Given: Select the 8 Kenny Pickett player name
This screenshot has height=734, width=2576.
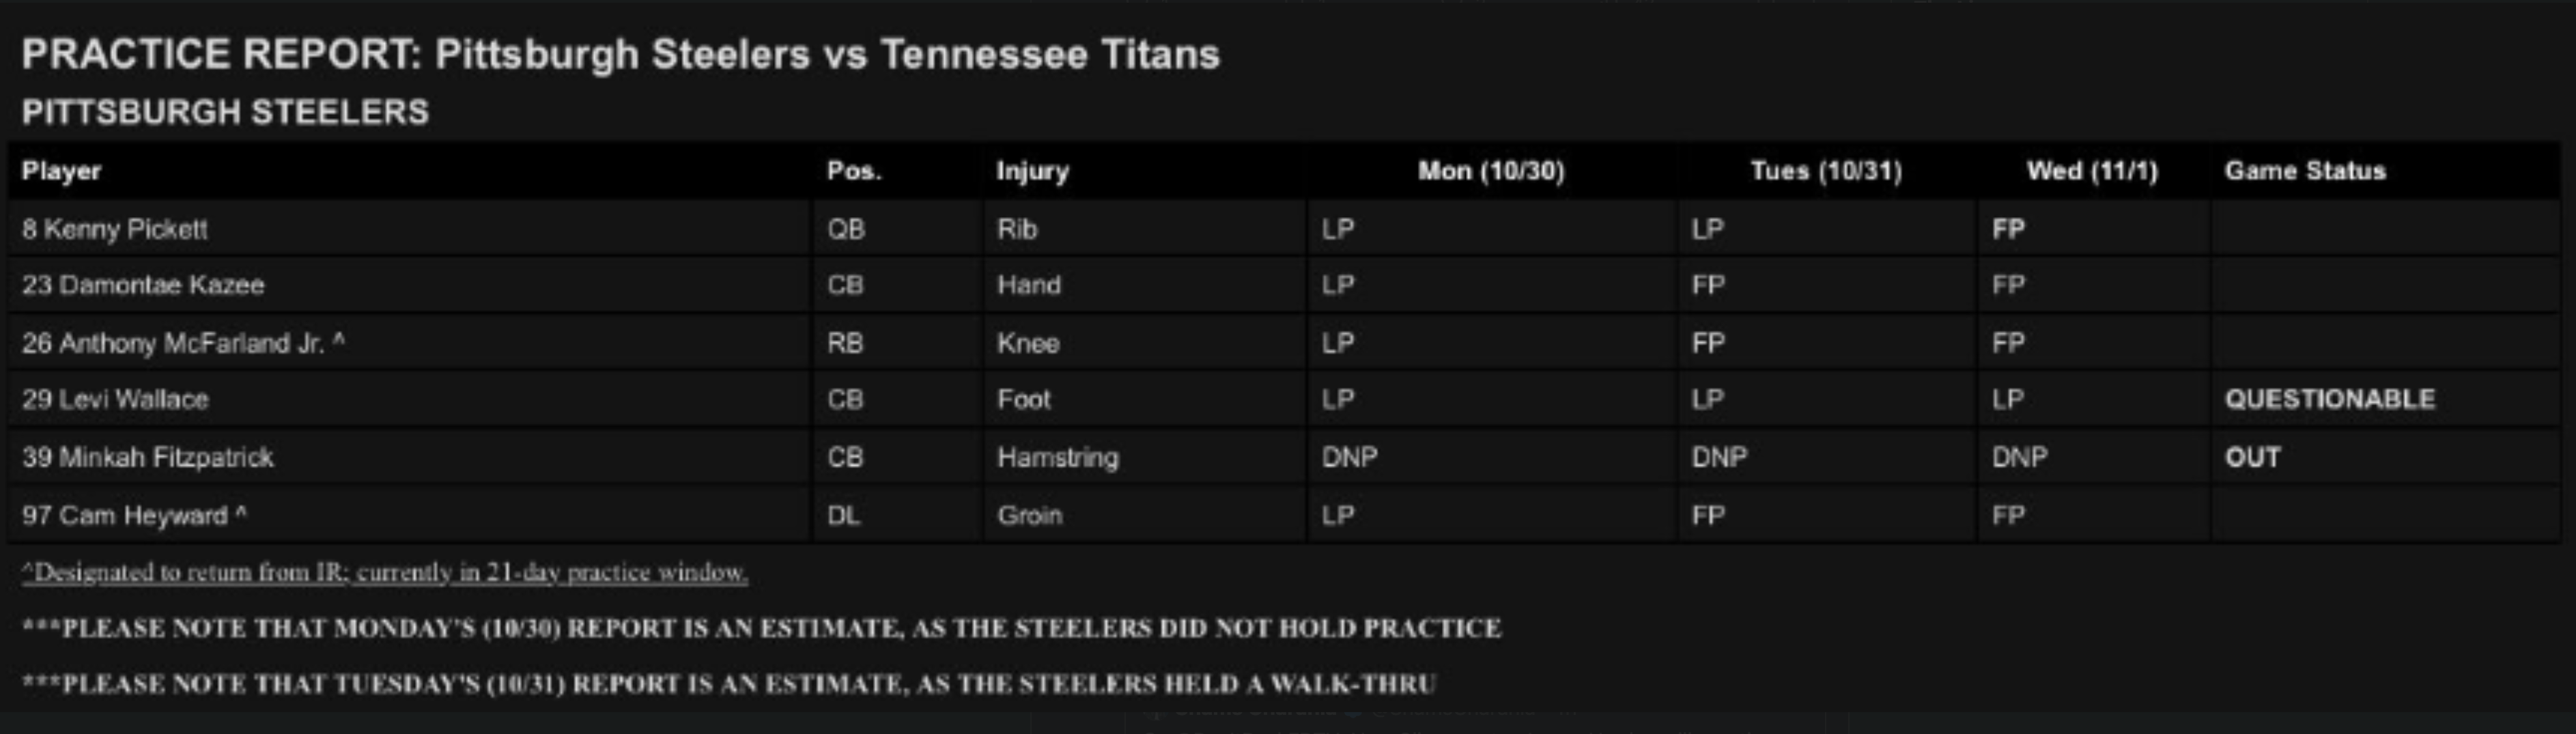Looking at the screenshot, I should (x=115, y=229).
